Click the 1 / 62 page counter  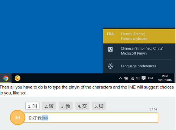tap(153, 109)
